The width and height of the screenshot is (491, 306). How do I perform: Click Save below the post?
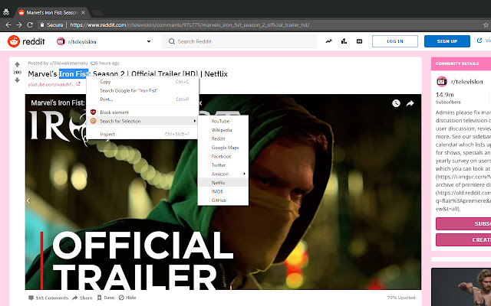click(106, 298)
